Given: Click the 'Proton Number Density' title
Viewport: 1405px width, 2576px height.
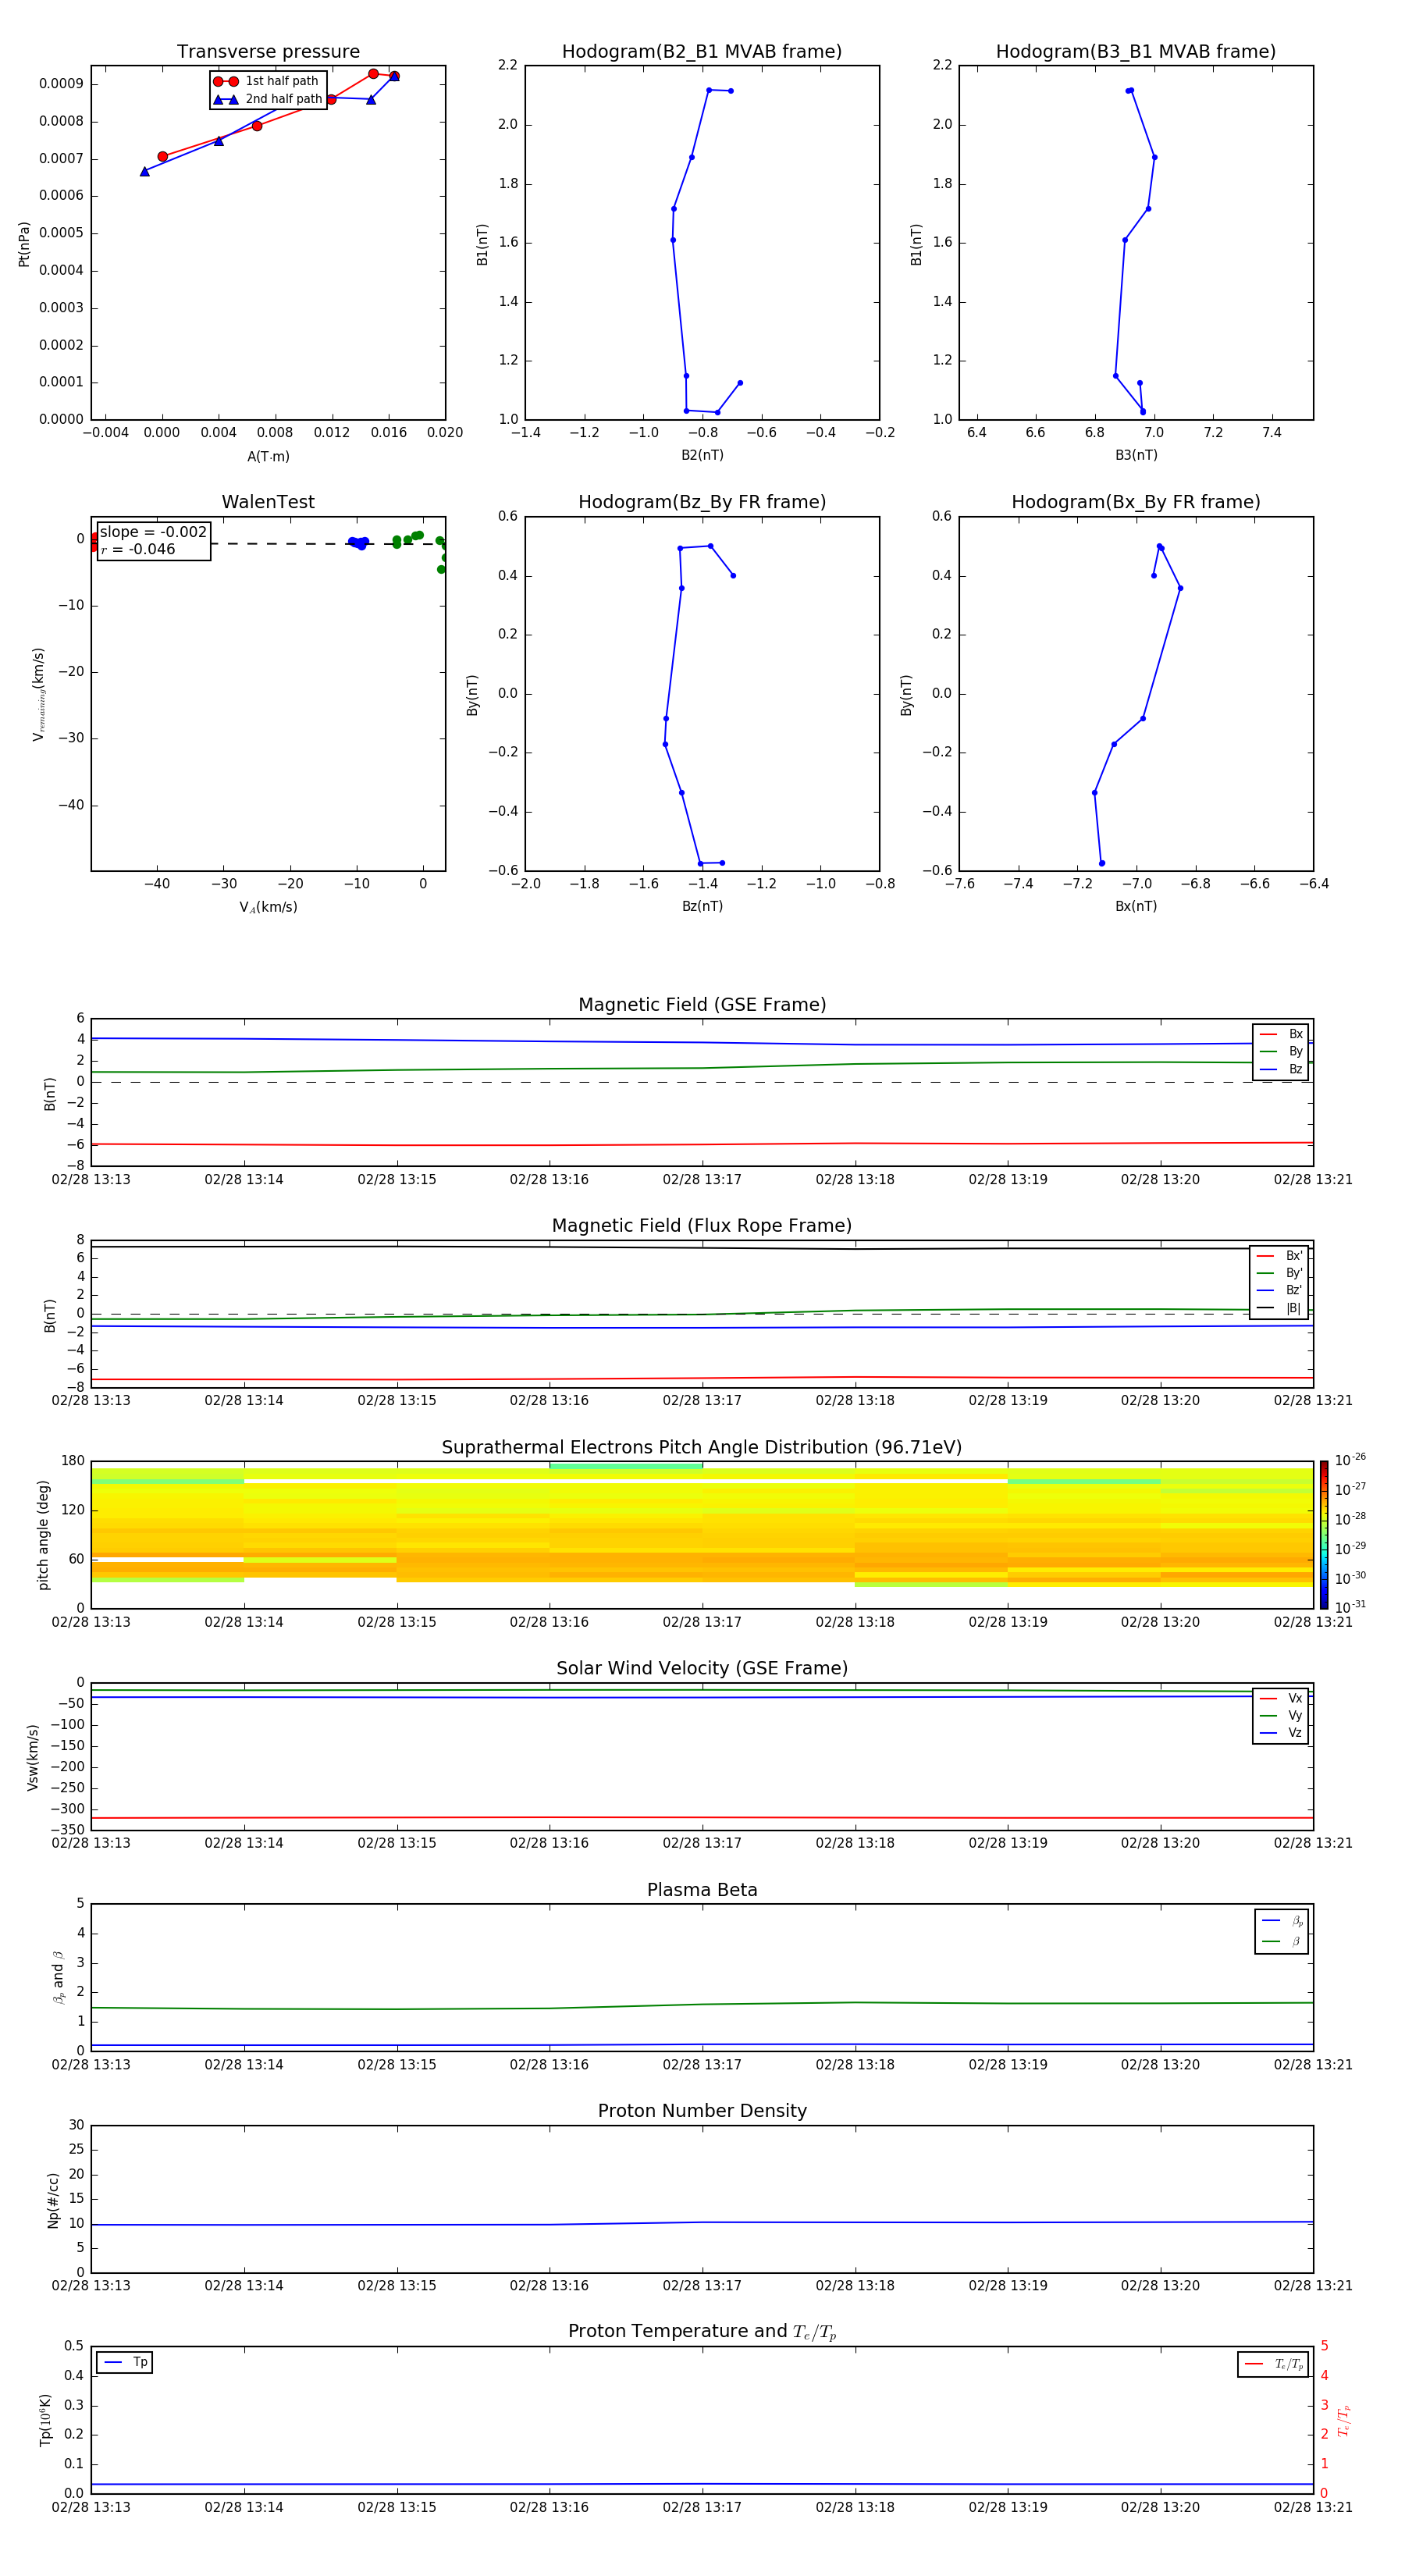Looking at the screenshot, I should [702, 2111].
